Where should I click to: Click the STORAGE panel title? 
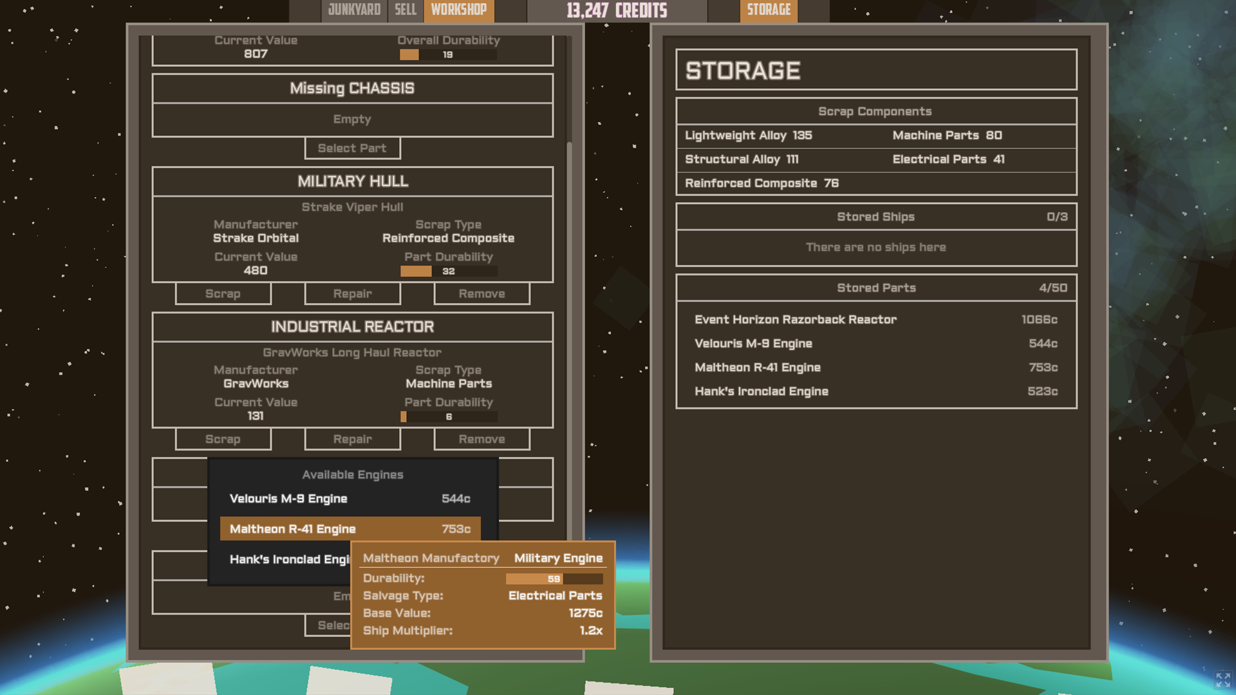[743, 70]
